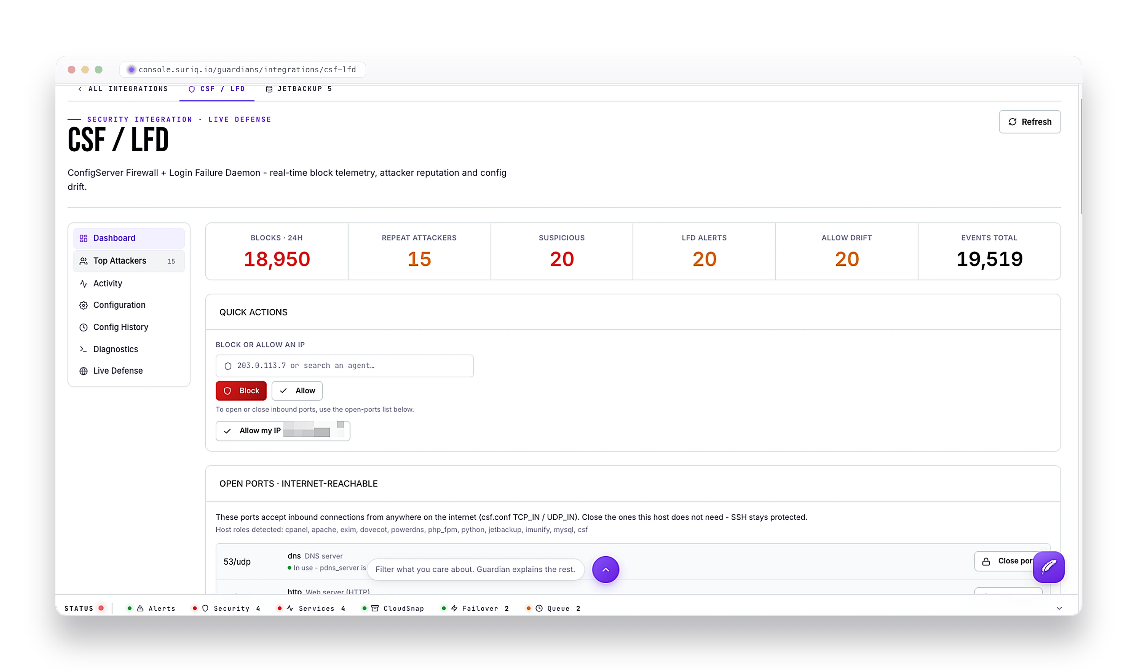Expand the status bar chevron

coord(1059,609)
